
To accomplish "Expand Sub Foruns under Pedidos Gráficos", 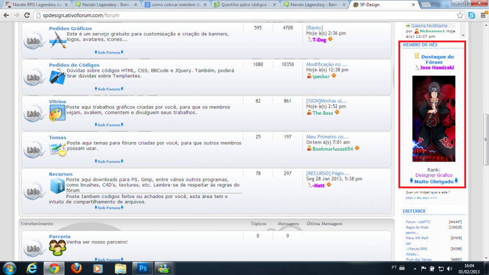I will pos(109,52).
